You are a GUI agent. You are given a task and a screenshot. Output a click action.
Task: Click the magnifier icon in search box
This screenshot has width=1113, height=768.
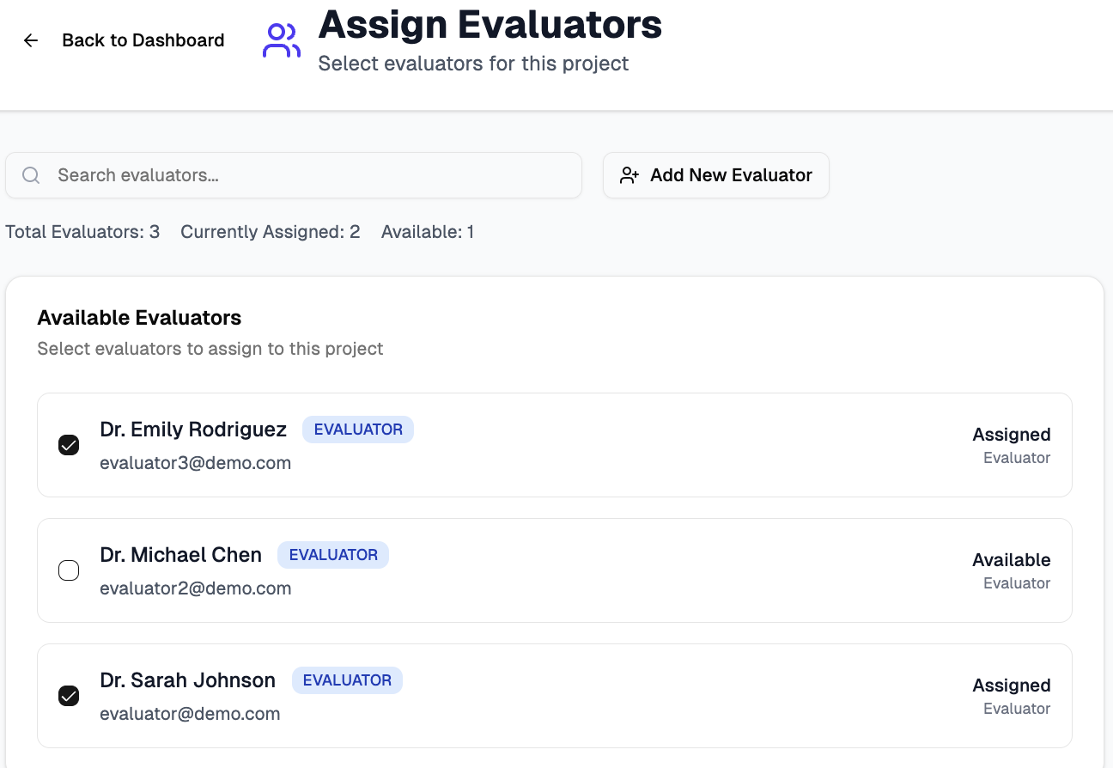[x=31, y=175]
